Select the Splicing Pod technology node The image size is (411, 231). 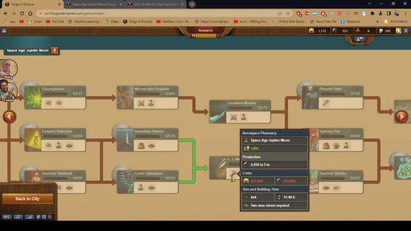click(x=337, y=140)
